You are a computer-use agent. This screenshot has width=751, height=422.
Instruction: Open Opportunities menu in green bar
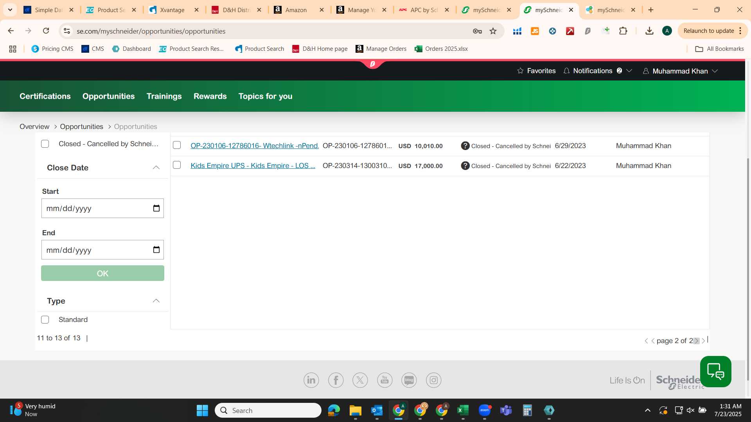(108, 96)
